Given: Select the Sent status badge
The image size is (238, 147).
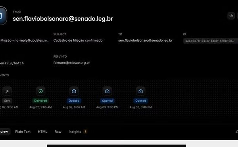Looking at the screenshot, I should [x=7, y=101].
